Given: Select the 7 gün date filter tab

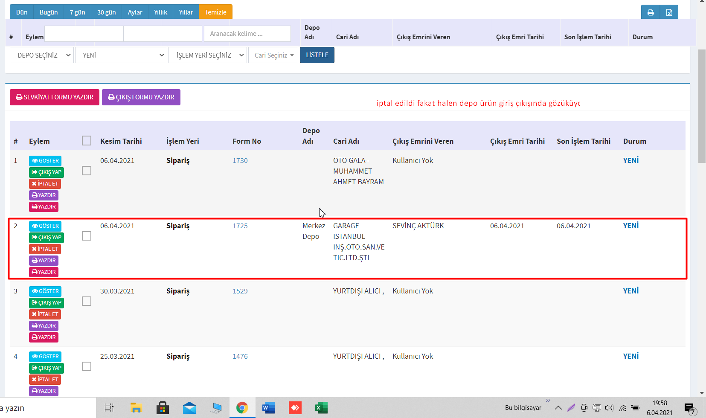Looking at the screenshot, I should point(77,12).
